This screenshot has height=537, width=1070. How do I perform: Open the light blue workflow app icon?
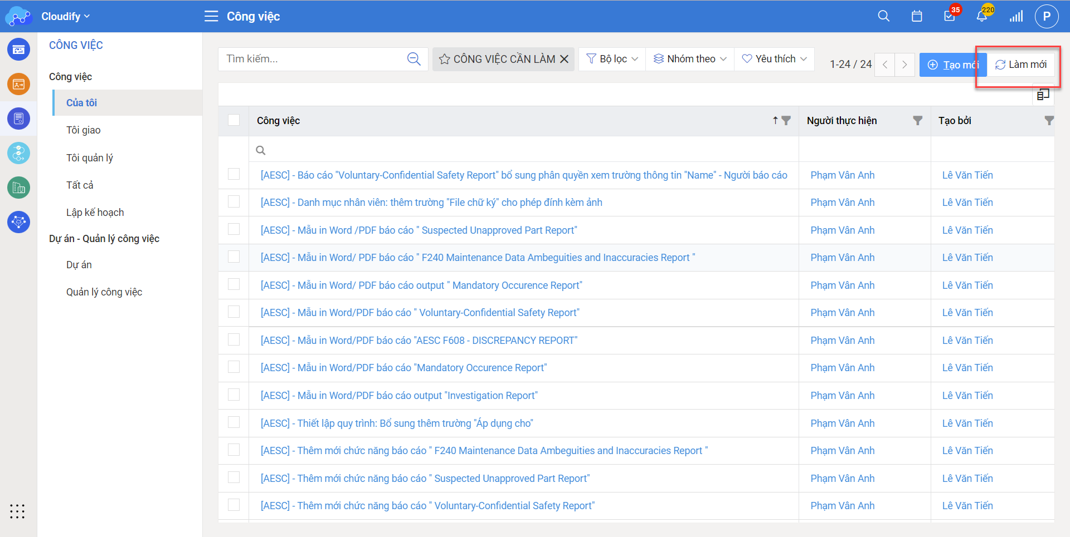(x=18, y=153)
